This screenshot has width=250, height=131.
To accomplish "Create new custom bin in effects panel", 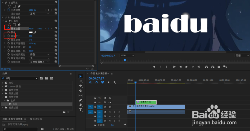I will (x=64, y=112).
